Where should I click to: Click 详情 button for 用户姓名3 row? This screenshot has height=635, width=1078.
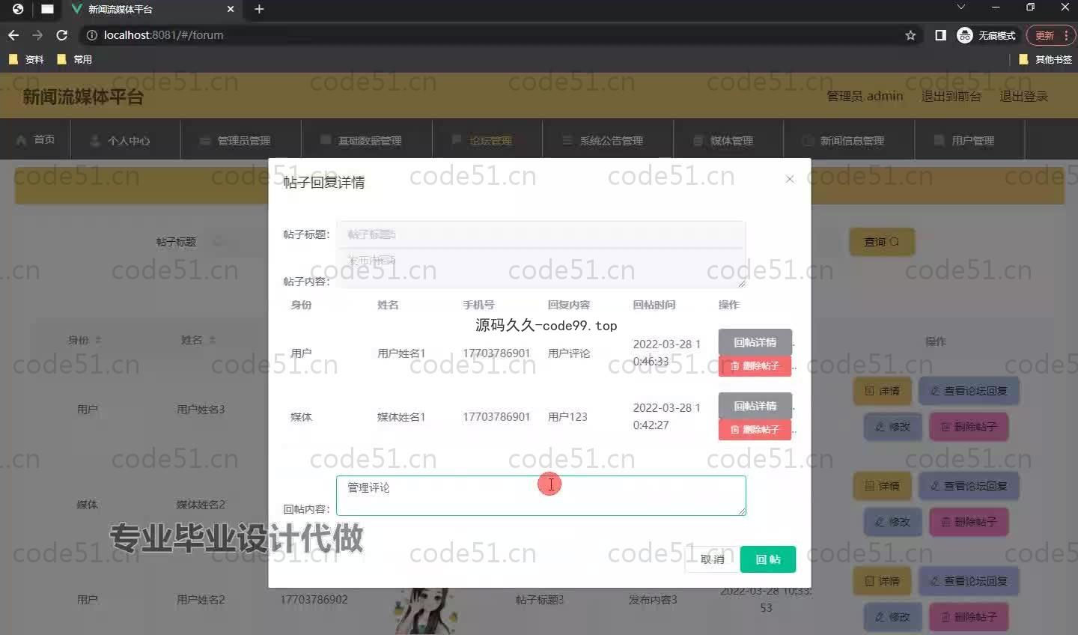click(882, 391)
